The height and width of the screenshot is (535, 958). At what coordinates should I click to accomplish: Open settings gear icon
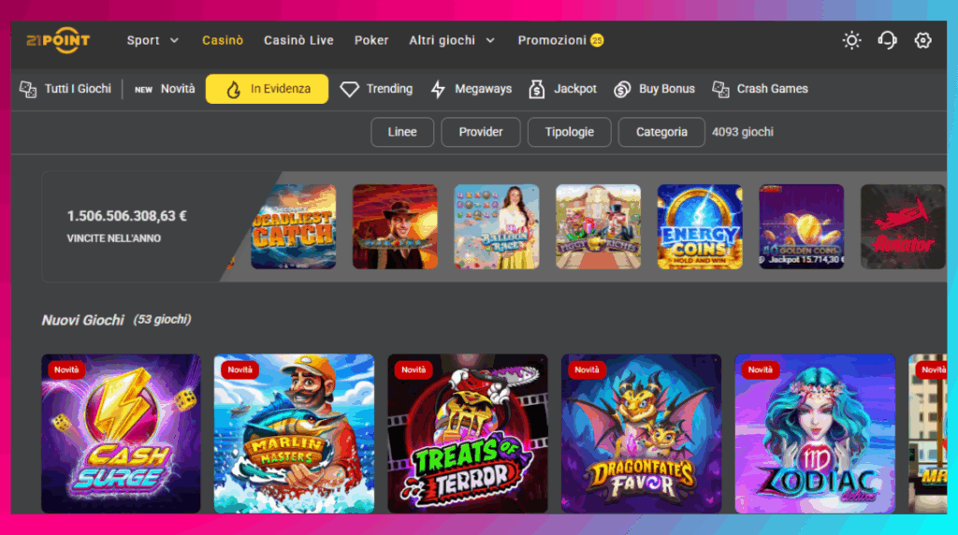click(922, 40)
